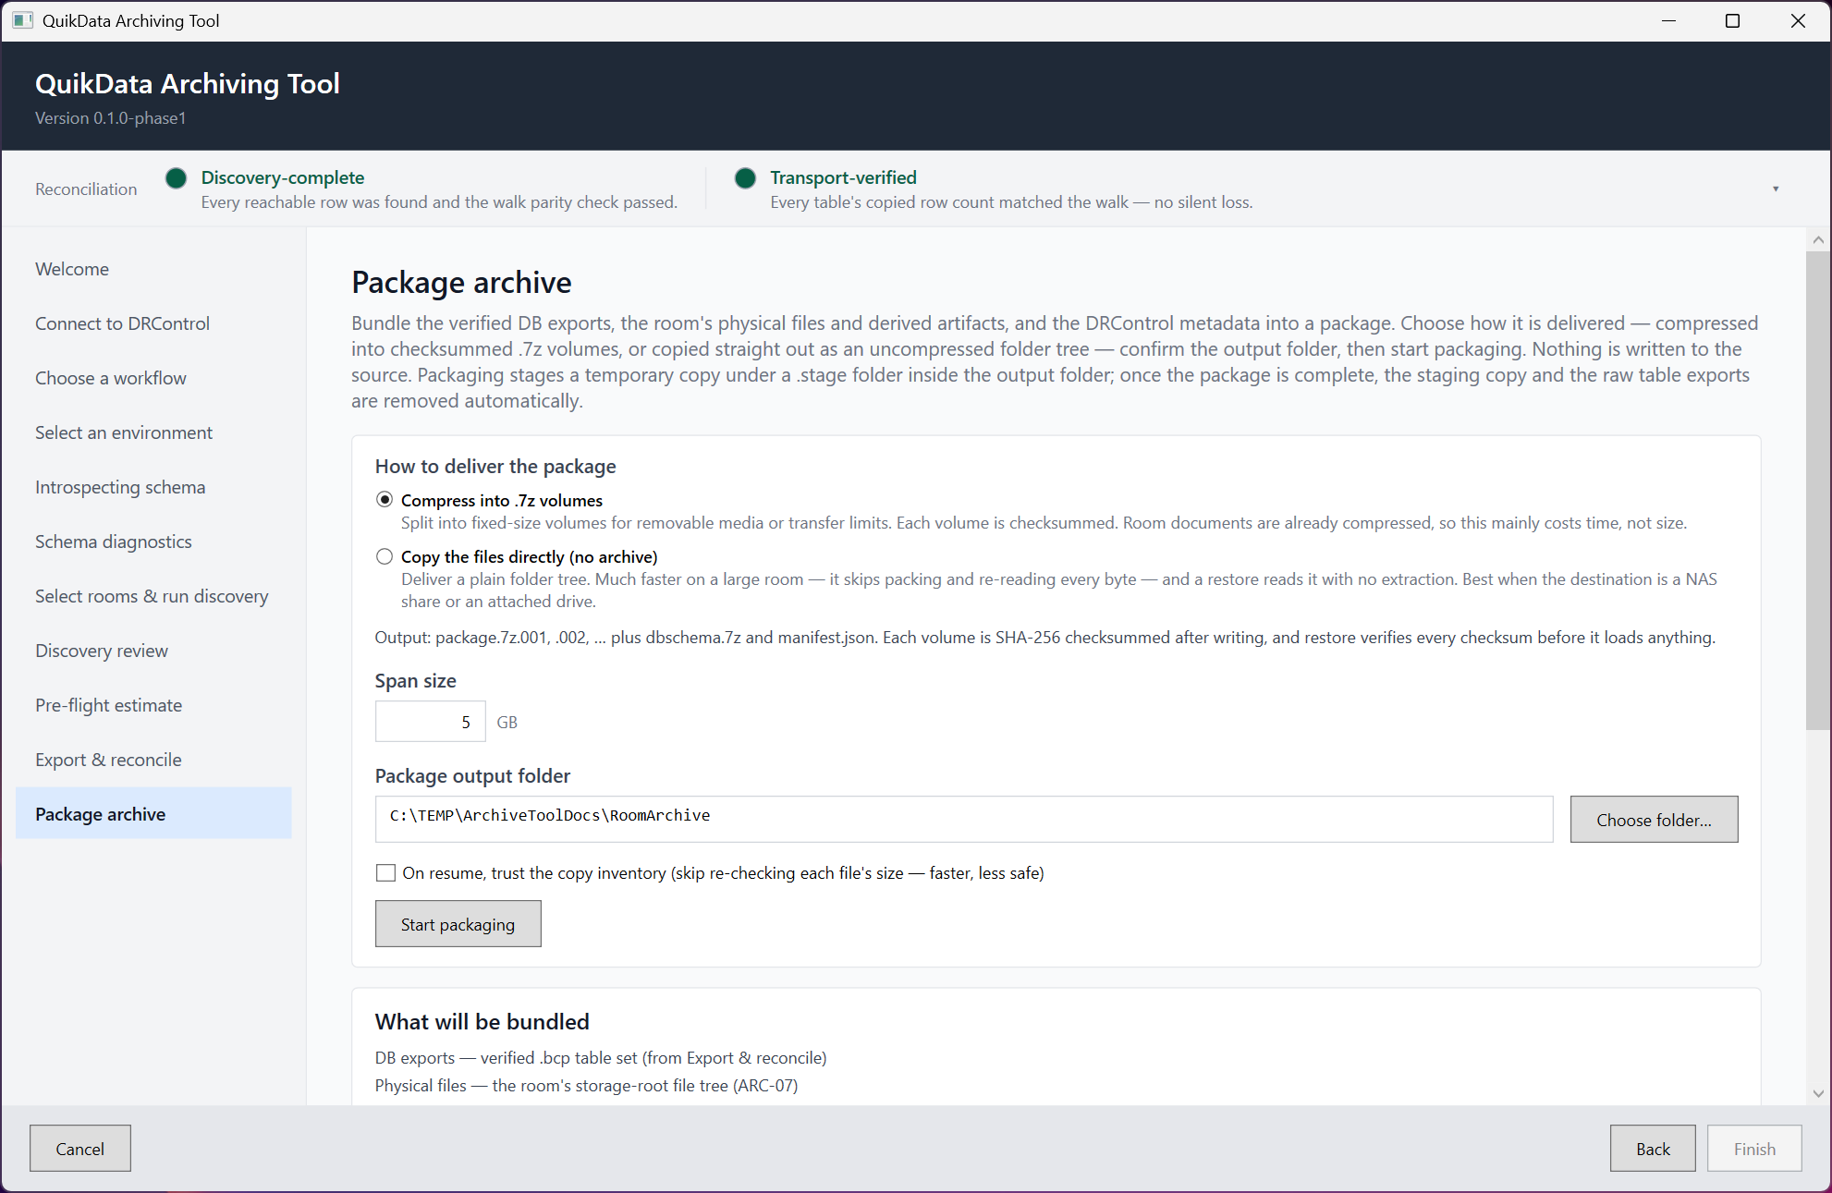Open Introspecting schema step
1832x1193 pixels.
tap(153, 487)
